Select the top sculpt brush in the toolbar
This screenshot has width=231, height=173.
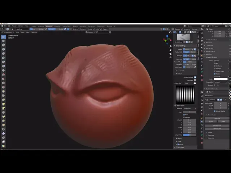(3, 37)
